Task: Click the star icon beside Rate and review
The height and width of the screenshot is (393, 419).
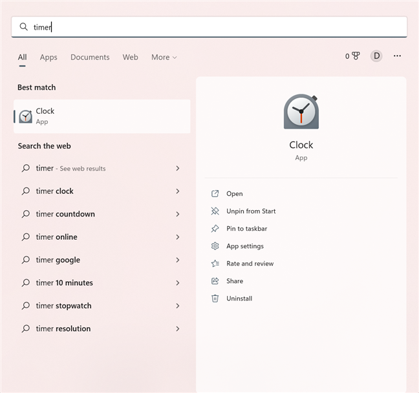Action: click(215, 264)
